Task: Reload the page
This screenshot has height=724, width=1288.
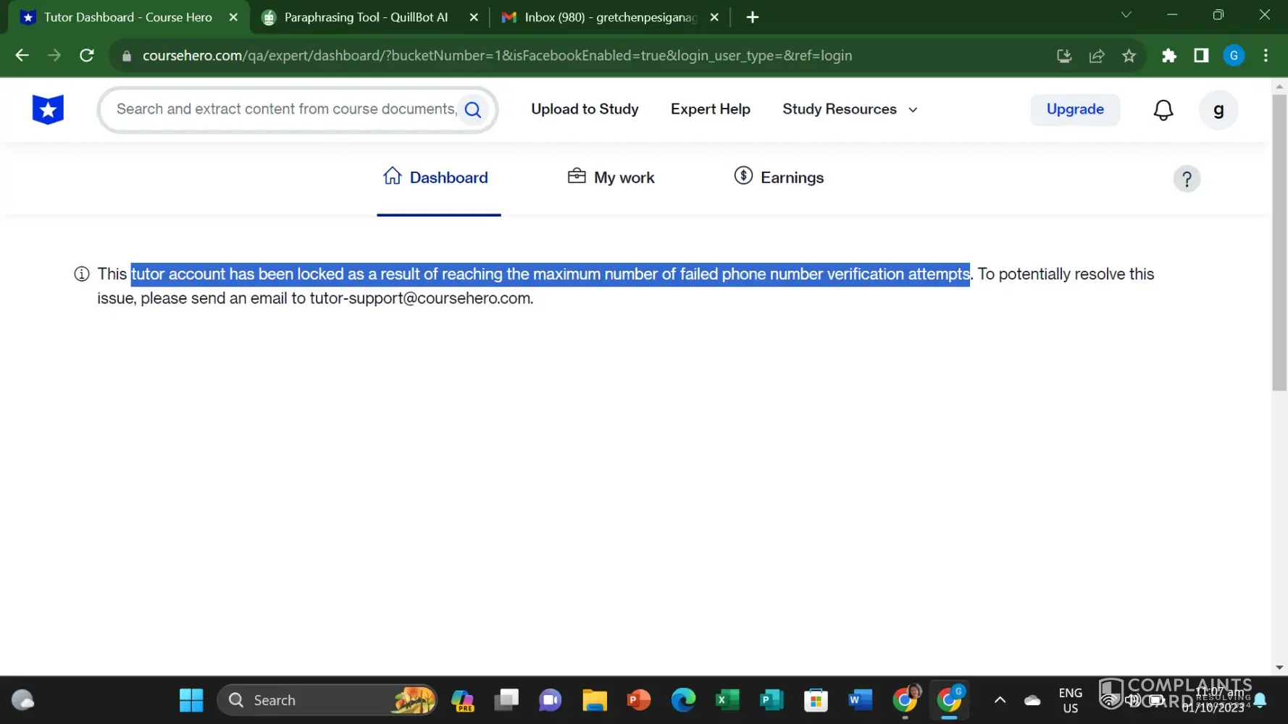Action: (87, 56)
